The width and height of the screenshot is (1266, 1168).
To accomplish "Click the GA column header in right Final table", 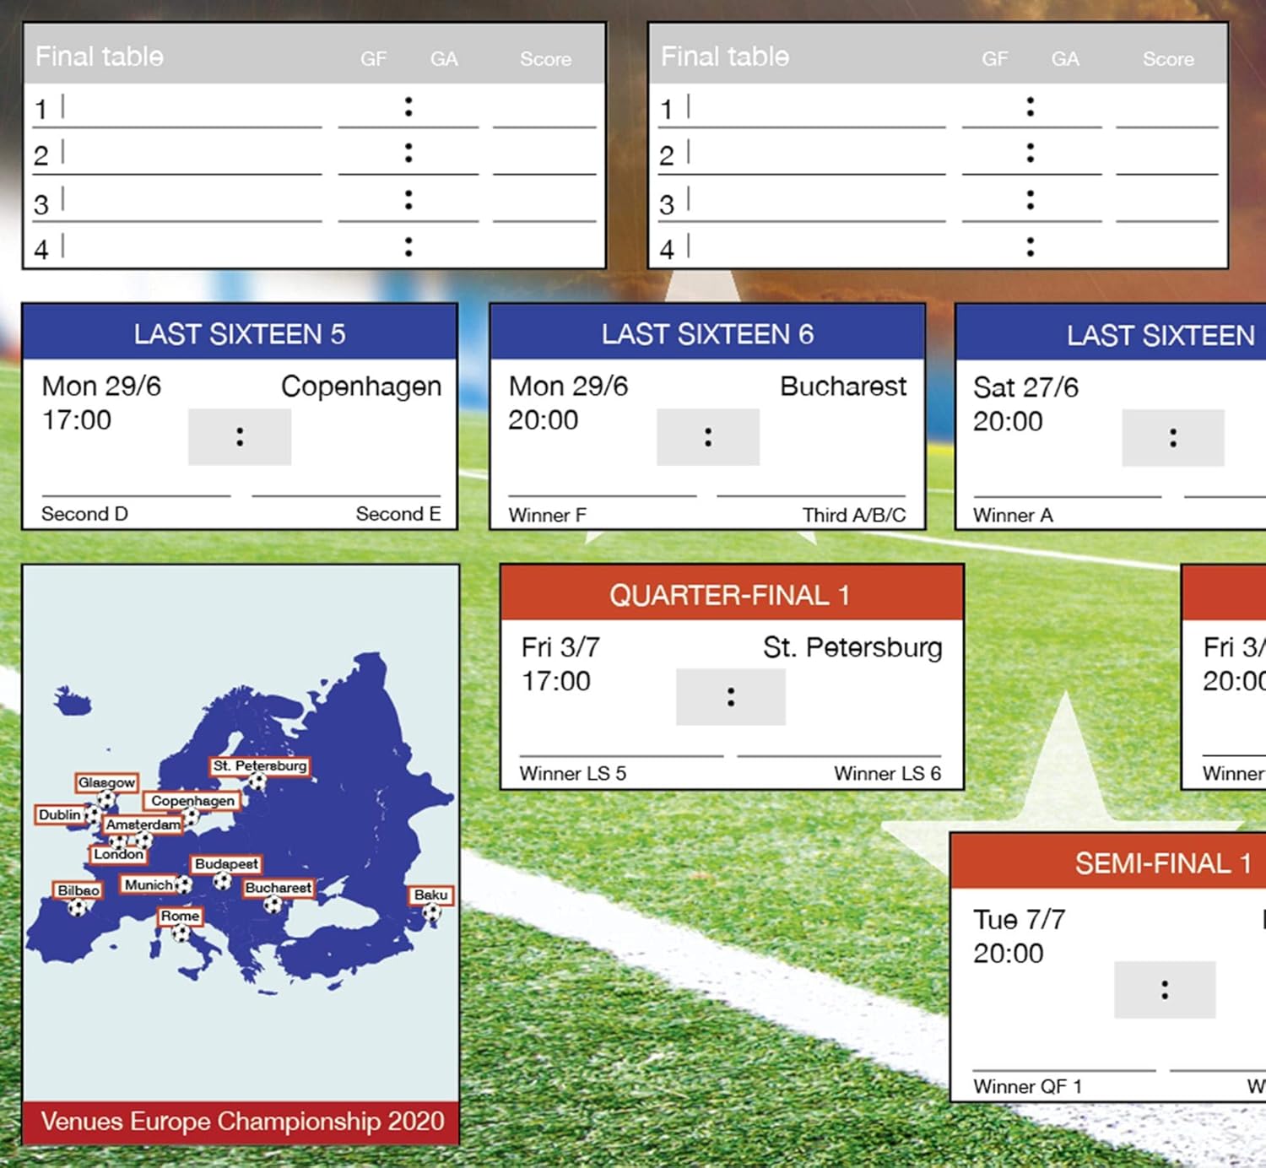I will point(1065,59).
